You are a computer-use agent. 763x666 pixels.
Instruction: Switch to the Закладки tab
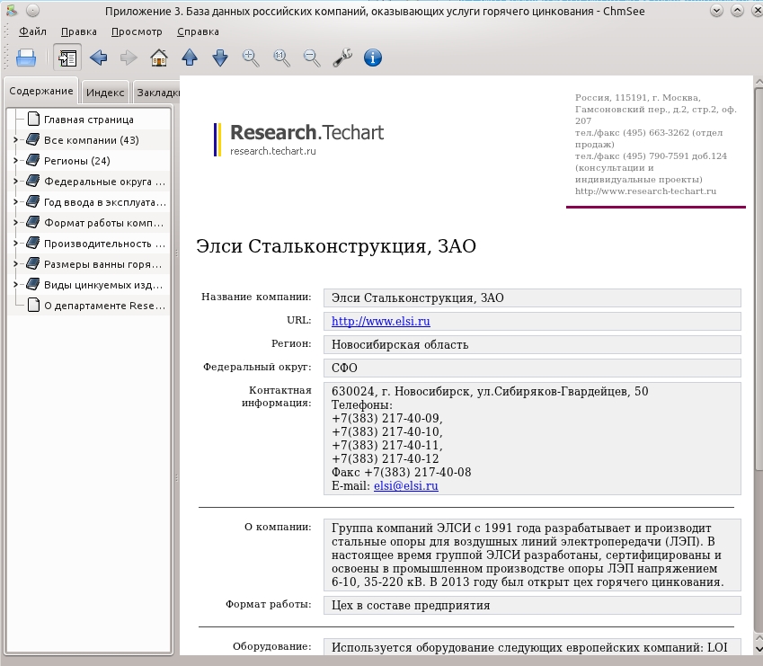point(156,92)
